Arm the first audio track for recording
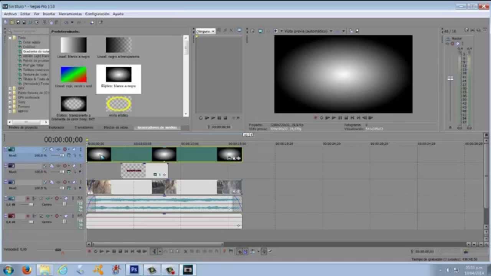 click(28, 199)
